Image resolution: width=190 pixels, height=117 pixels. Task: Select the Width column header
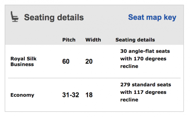point(93,40)
